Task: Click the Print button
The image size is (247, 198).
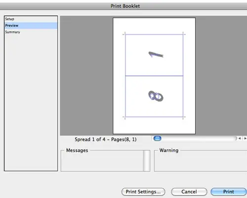Action: coord(229,192)
